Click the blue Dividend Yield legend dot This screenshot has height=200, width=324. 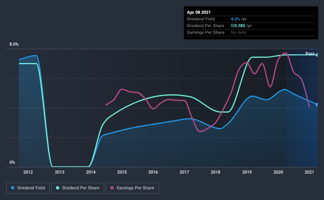click(x=13, y=188)
